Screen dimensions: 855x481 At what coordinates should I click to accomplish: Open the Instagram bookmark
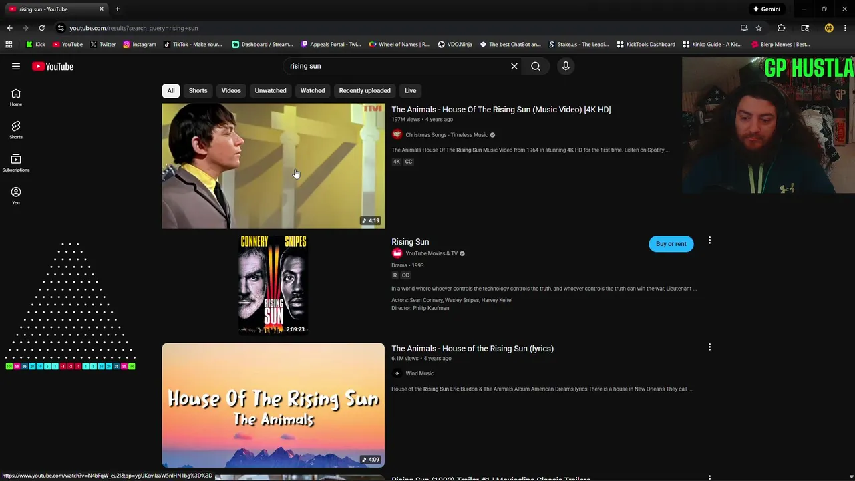pyautogui.click(x=139, y=45)
